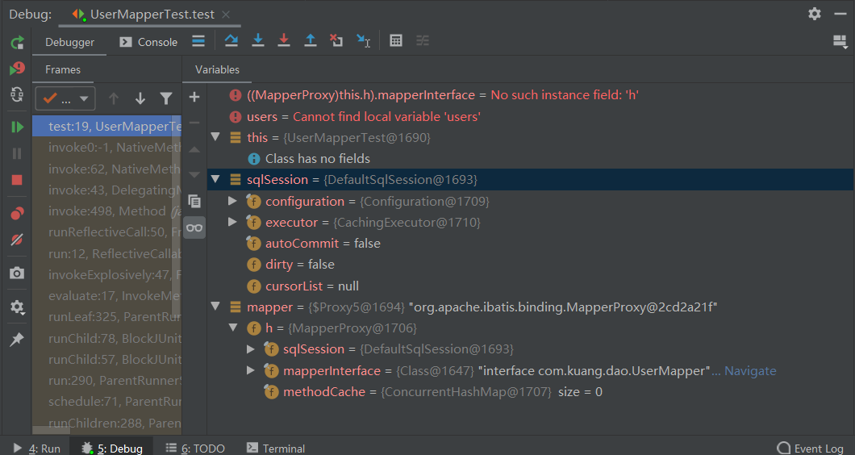This screenshot has height=455, width=855.
Task: Open Evaluate Expression calculator icon
Action: point(396,40)
